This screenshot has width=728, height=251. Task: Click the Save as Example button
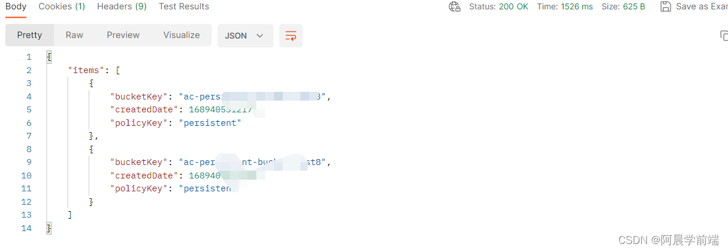tap(695, 6)
